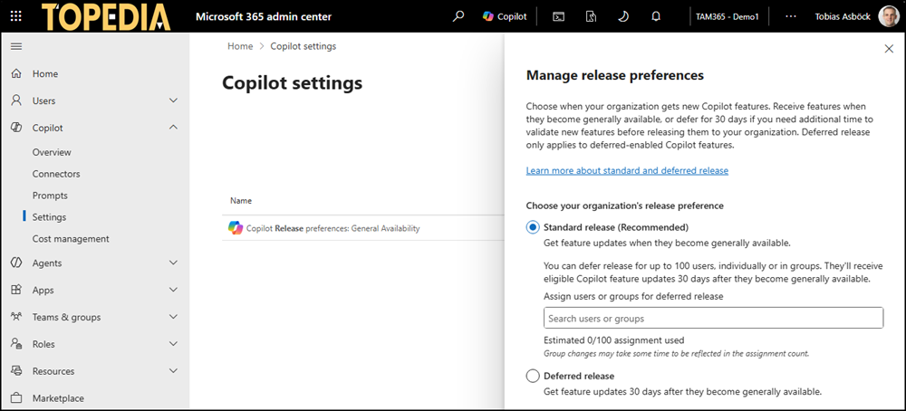
Task: Expand the Agents chevron
Action: tap(173, 263)
